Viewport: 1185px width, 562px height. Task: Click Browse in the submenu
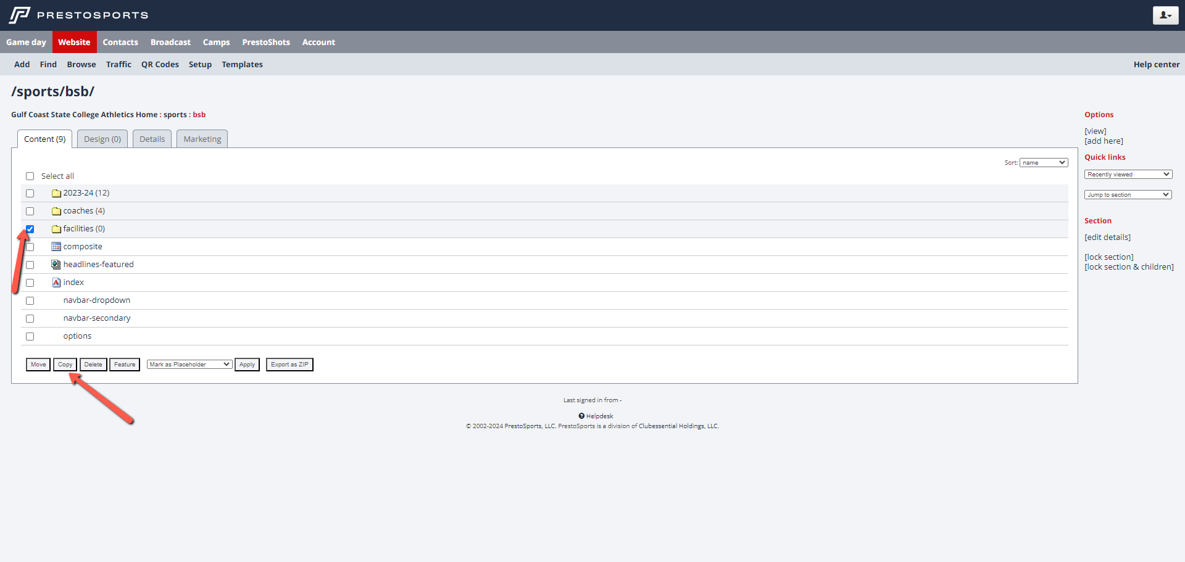pos(81,64)
